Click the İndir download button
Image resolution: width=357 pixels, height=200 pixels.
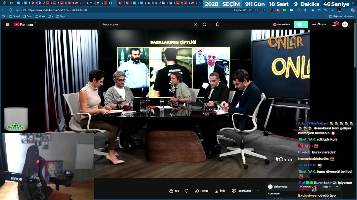220,191
